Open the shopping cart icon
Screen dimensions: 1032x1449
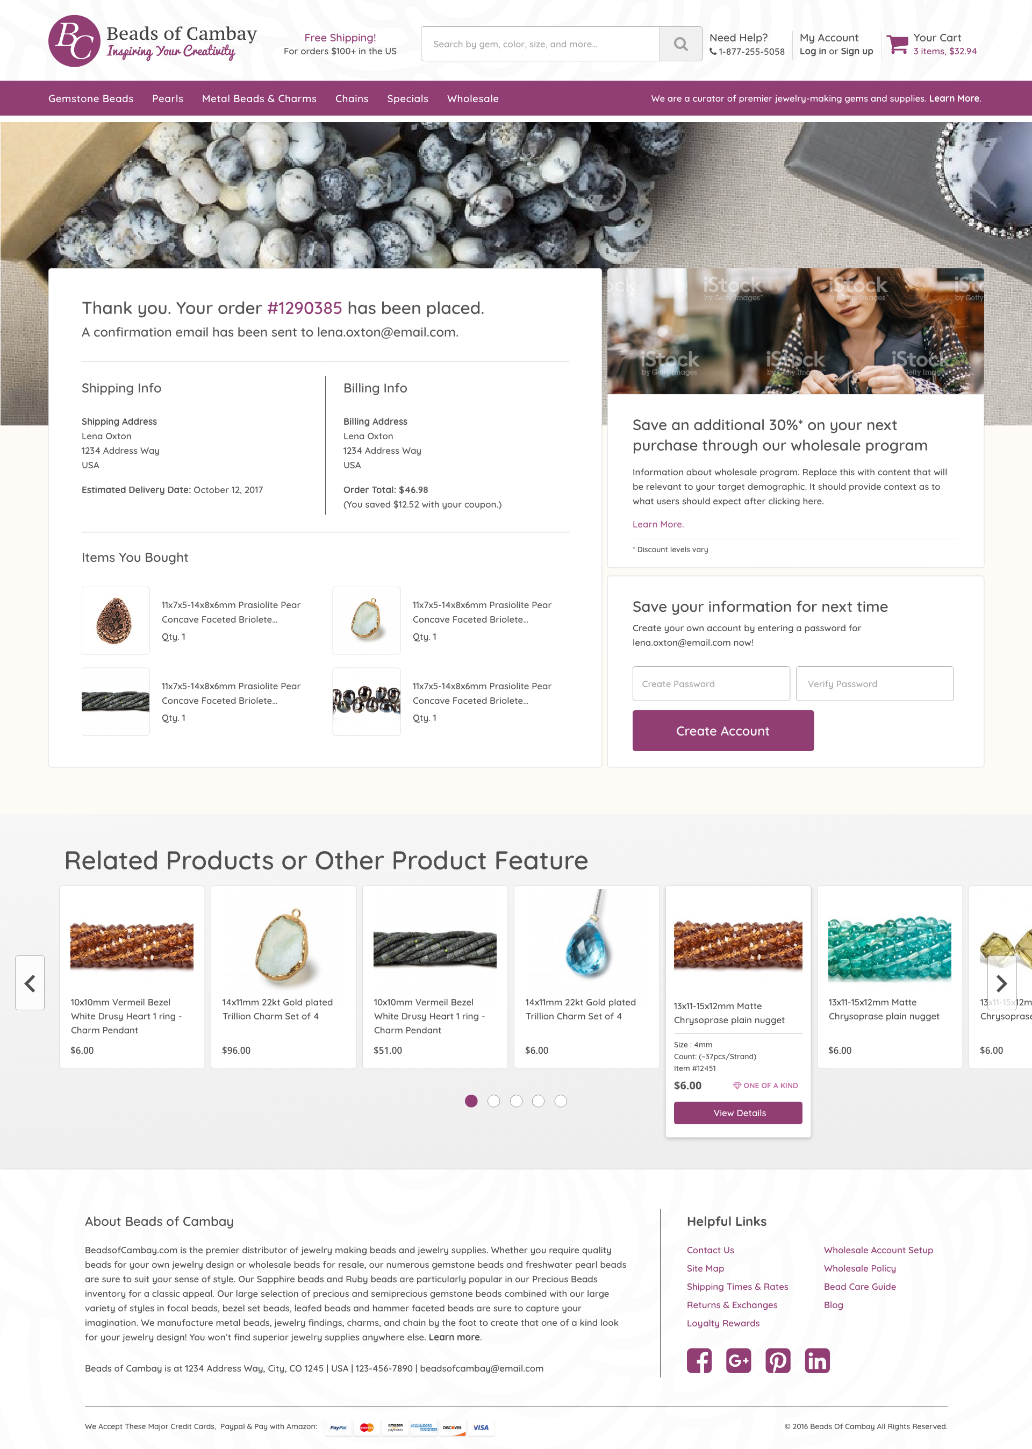click(897, 44)
